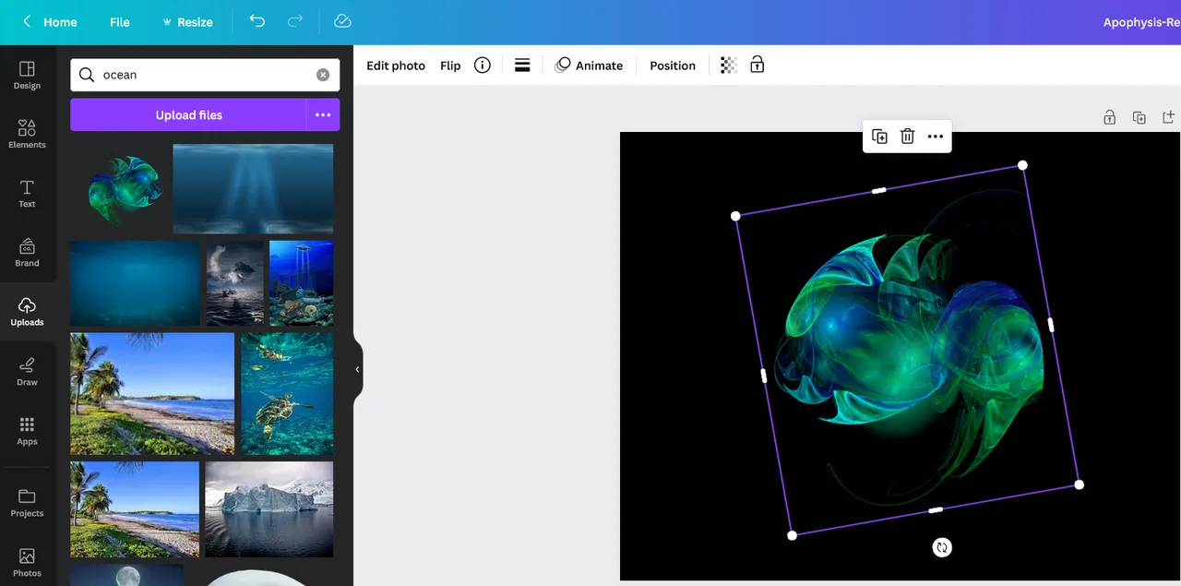This screenshot has width=1181, height=586.
Task: Open the Home page
Action: pos(60,22)
